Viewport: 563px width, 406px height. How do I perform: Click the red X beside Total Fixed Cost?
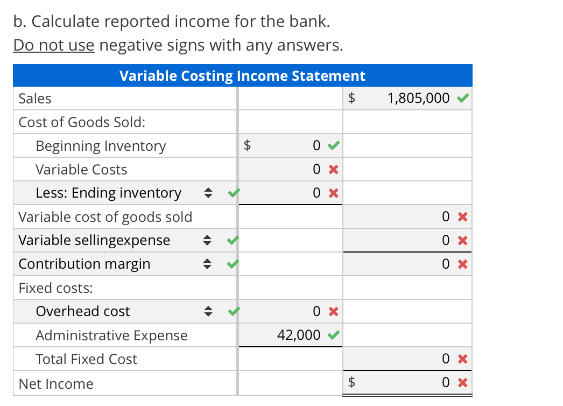pos(463,359)
